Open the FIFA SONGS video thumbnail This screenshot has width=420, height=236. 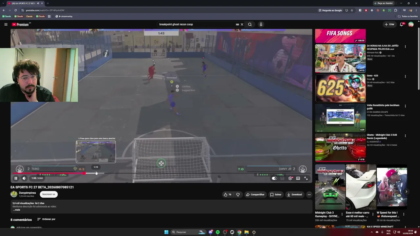click(340, 36)
